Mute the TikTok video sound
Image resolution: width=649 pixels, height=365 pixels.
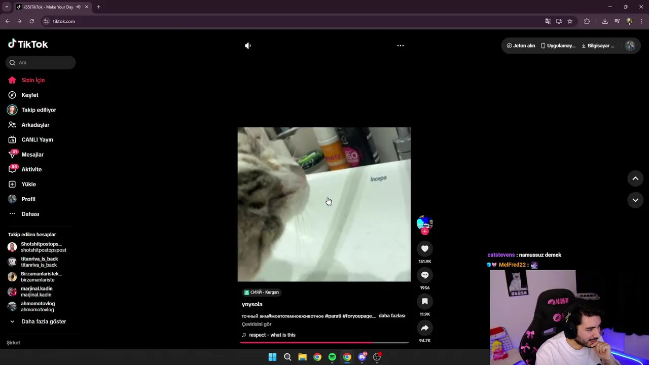(x=247, y=46)
